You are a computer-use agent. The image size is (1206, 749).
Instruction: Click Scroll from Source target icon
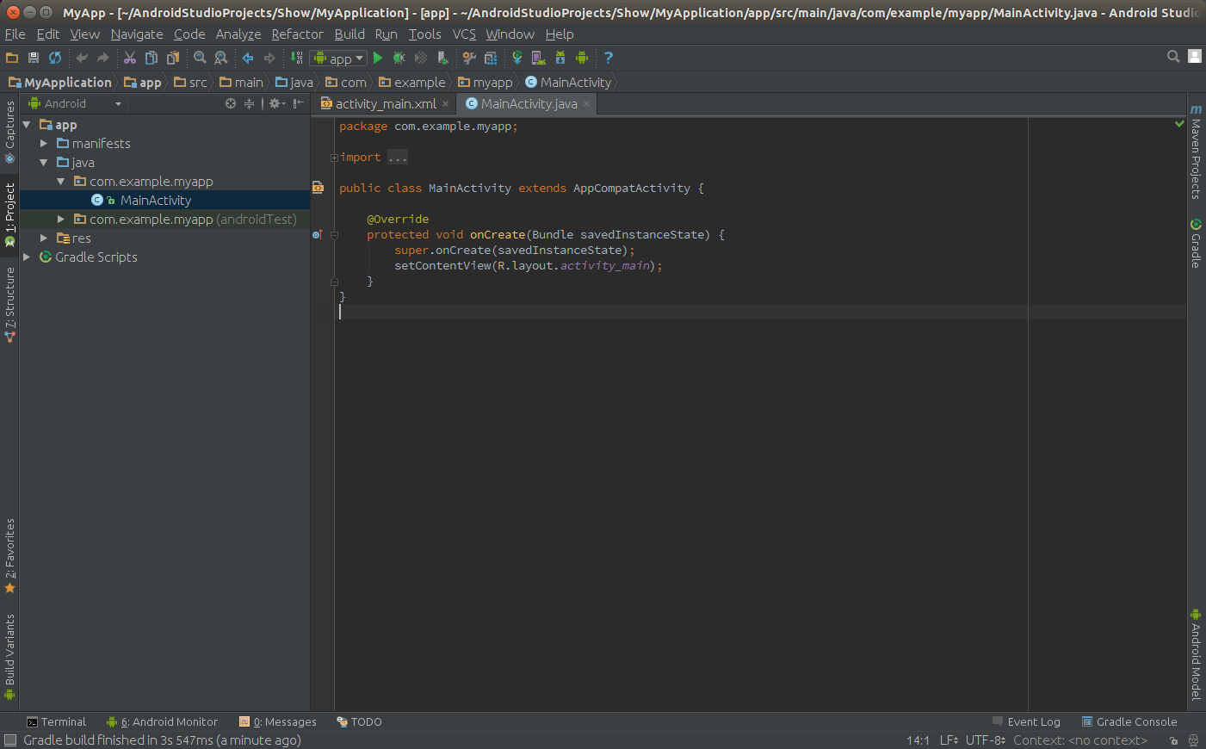(x=231, y=103)
